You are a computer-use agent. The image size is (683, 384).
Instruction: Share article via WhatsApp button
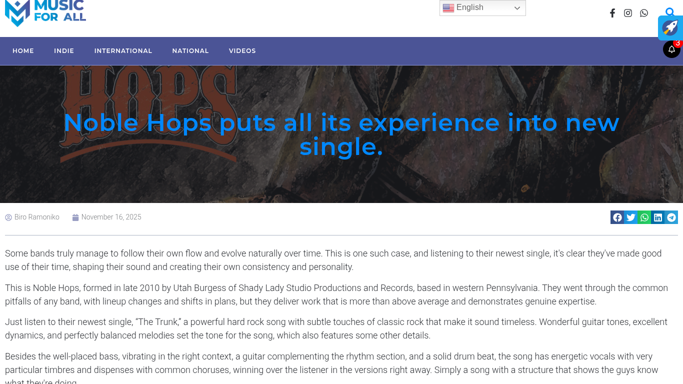pos(644,217)
